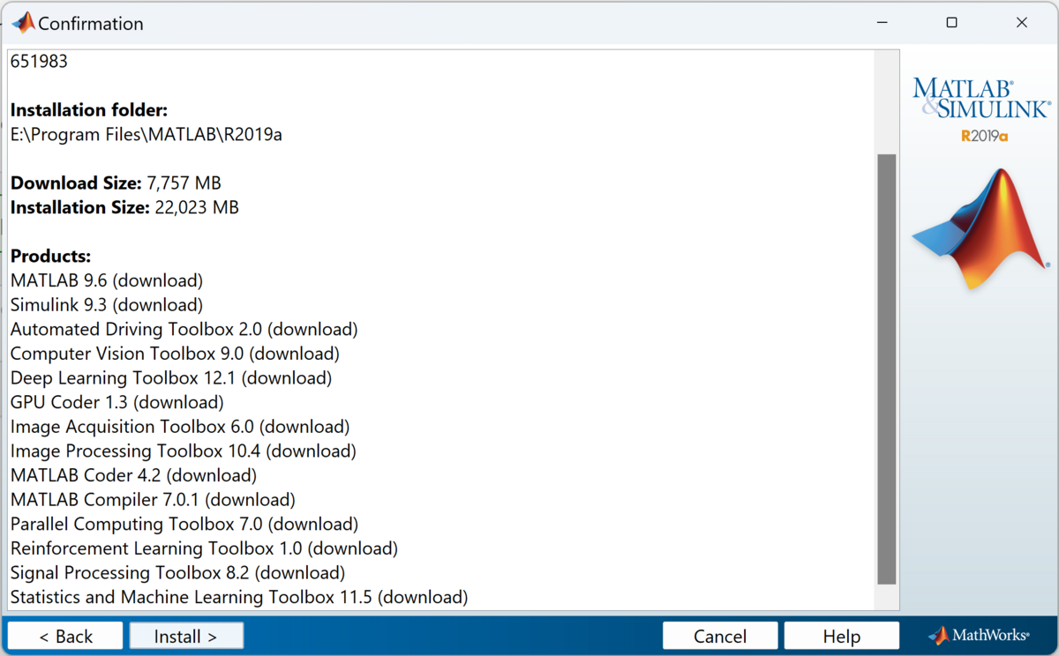The height and width of the screenshot is (656, 1059).
Task: Click the MathWorks logo at bottom right
Action: coord(979,635)
